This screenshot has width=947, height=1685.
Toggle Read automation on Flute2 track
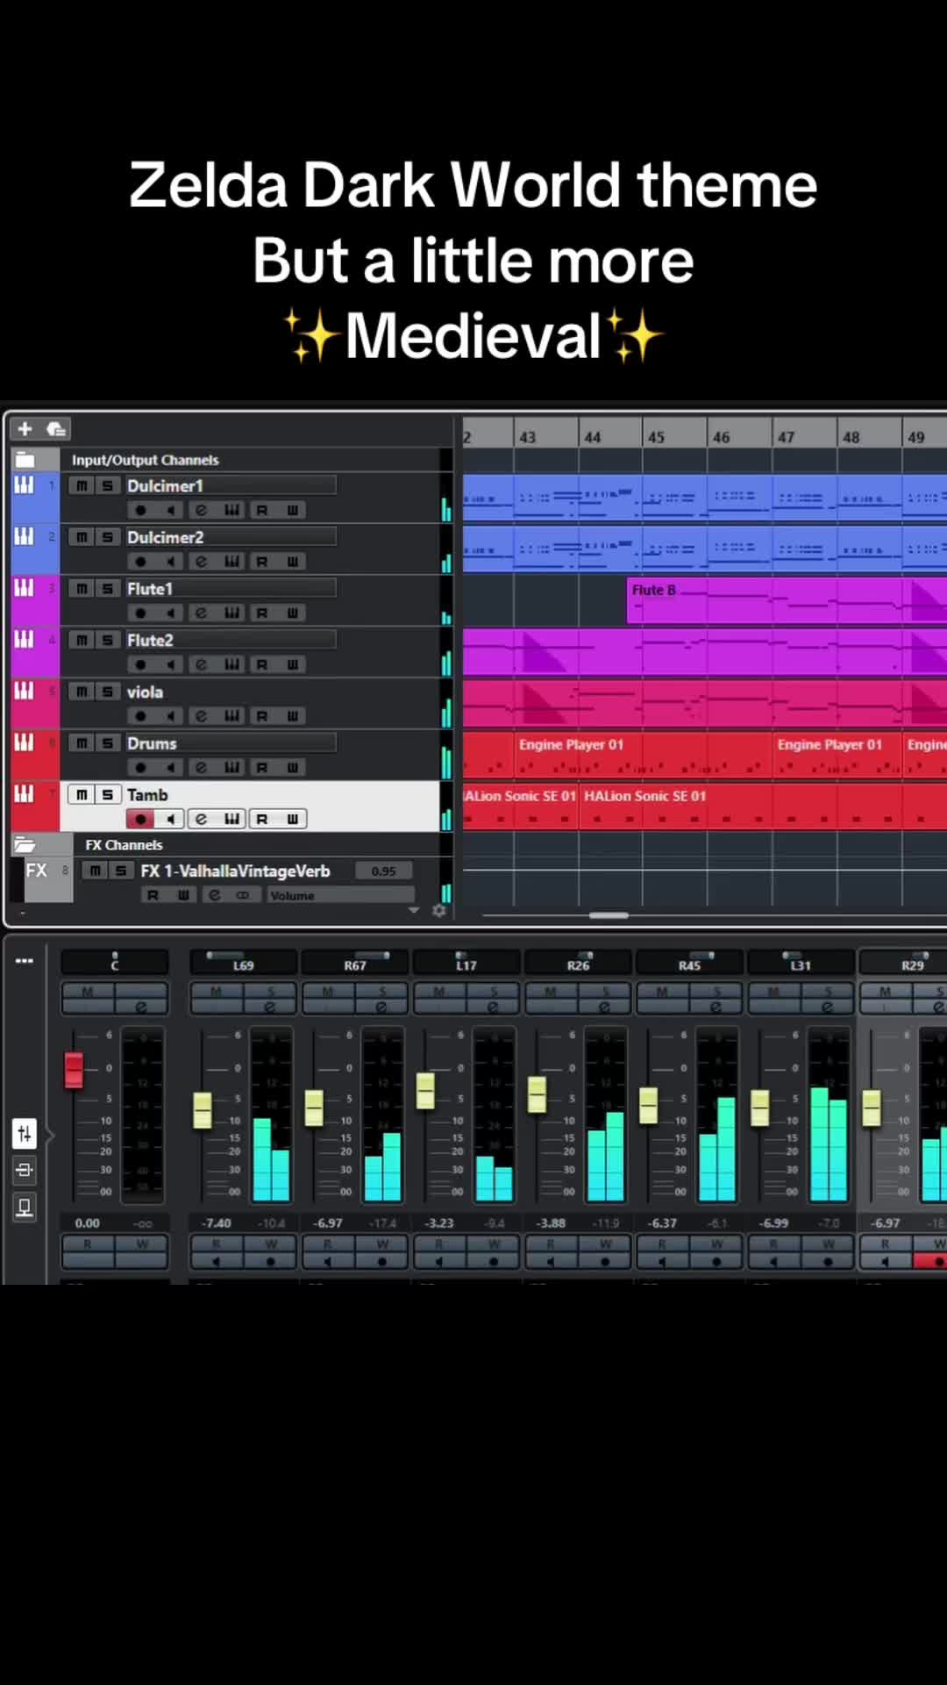(261, 664)
